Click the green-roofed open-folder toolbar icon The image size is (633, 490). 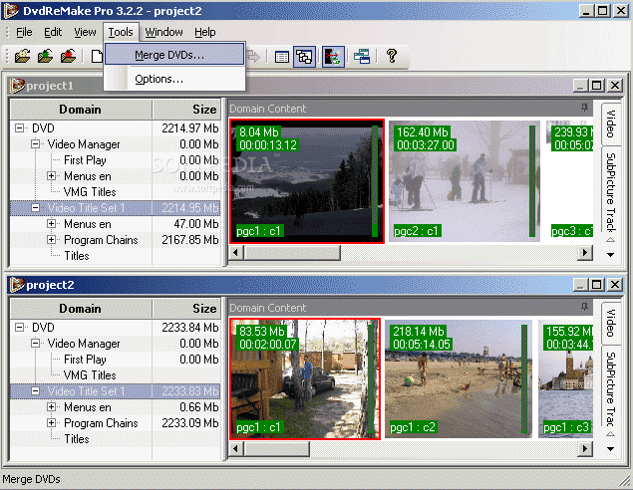coord(45,56)
